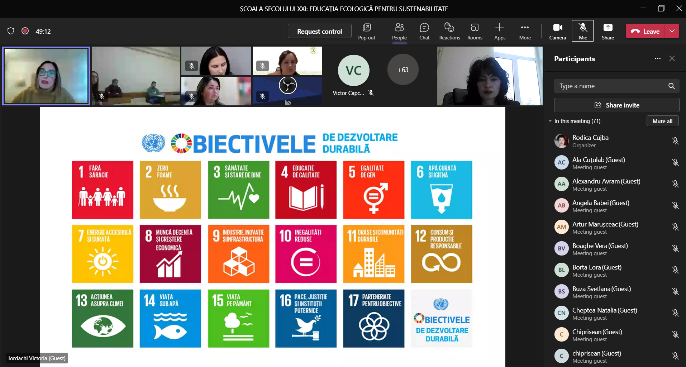Image resolution: width=686 pixels, height=367 pixels.
Task: Click the AC avatar of Ala Cuțulab
Action: point(561,162)
